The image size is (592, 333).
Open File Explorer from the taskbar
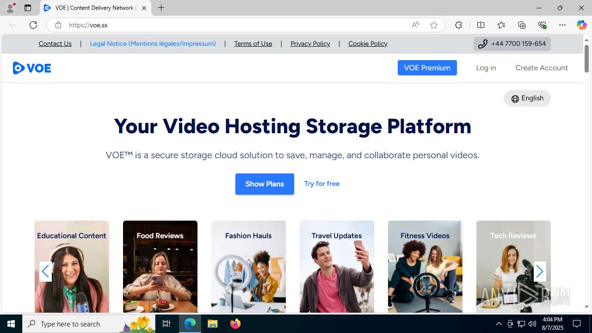[213, 324]
